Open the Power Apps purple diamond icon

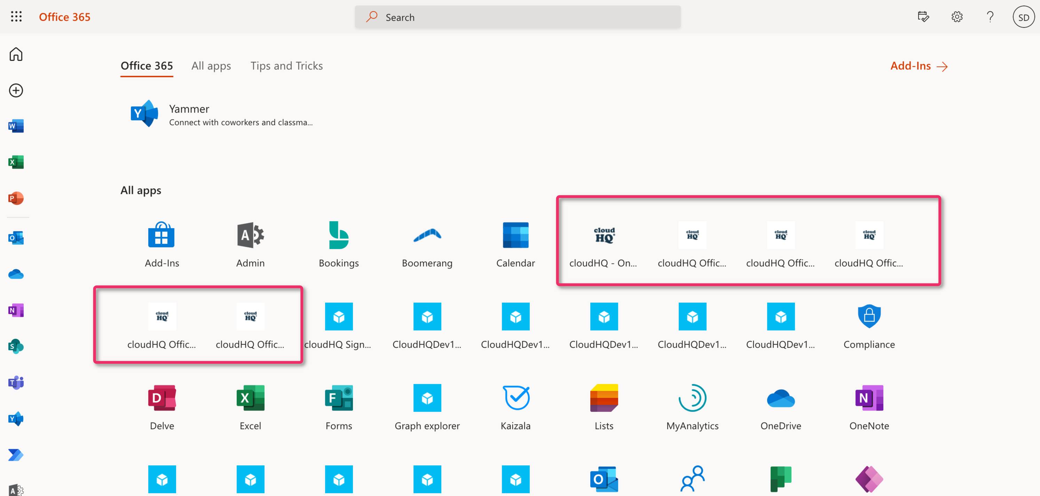tap(869, 479)
